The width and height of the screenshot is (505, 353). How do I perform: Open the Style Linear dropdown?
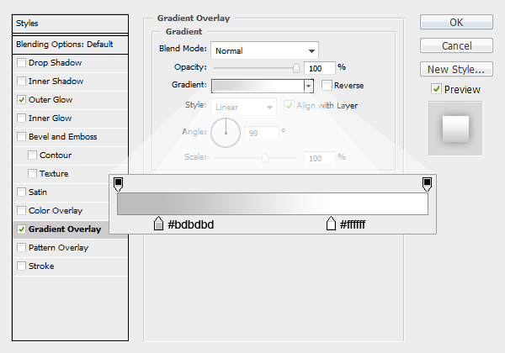click(243, 107)
